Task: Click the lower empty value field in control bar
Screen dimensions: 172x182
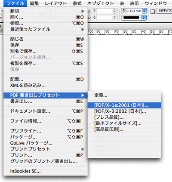Action: tap(105, 18)
